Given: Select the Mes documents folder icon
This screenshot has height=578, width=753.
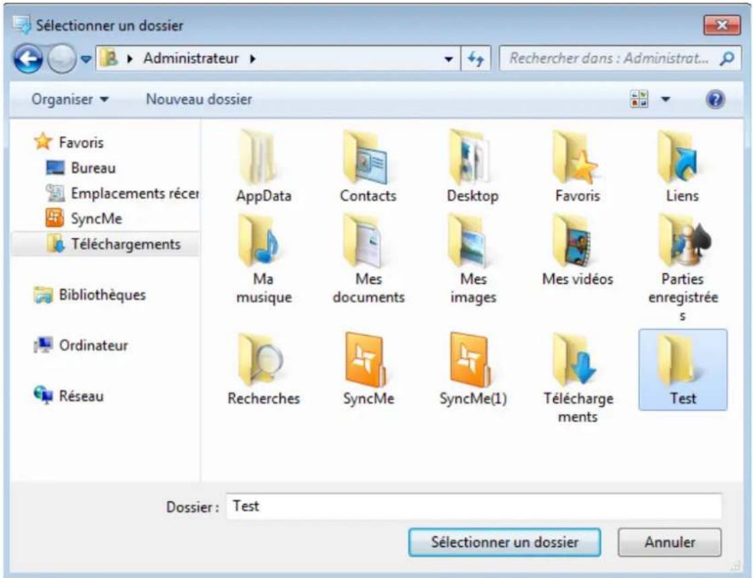Looking at the screenshot, I should pos(364,240).
